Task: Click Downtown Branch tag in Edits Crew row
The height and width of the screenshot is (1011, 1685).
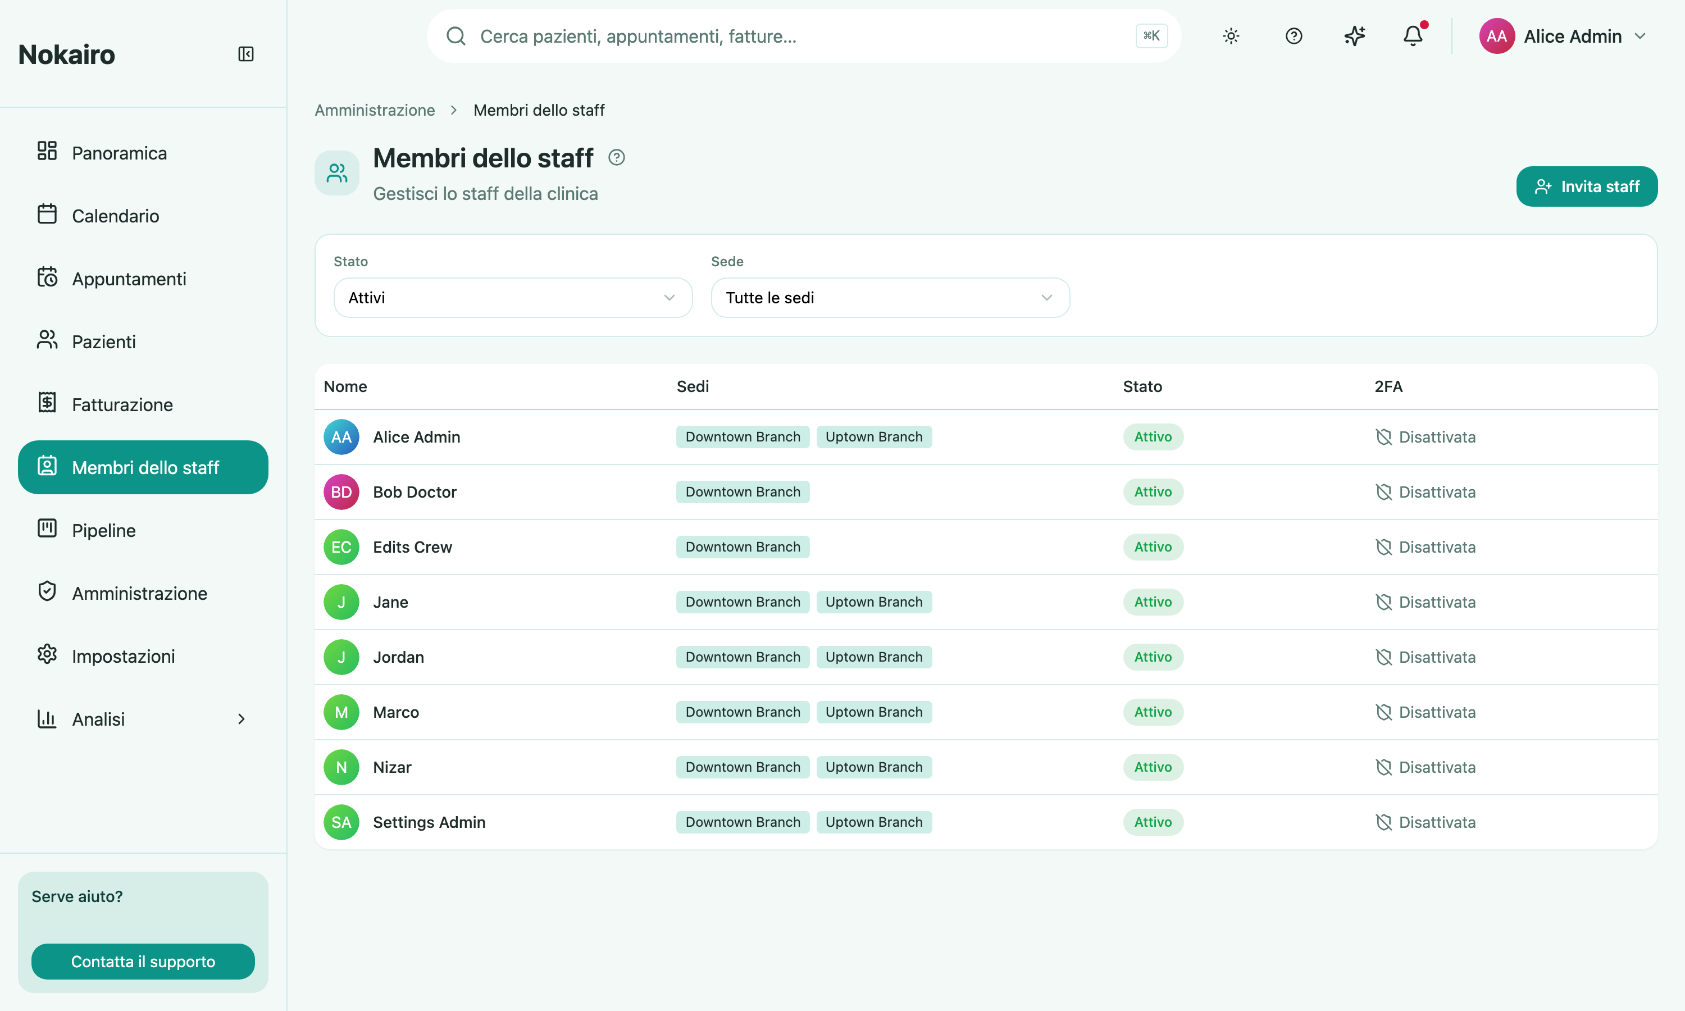Action: pos(743,547)
